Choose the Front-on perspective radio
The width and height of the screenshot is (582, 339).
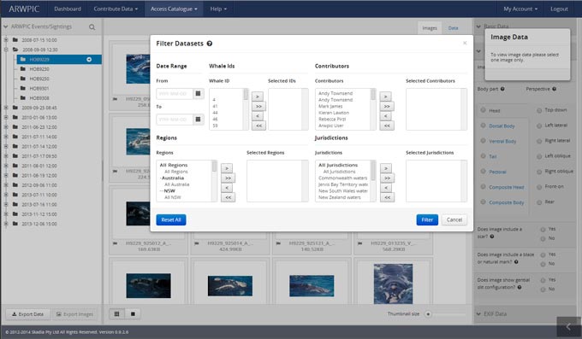(x=539, y=187)
